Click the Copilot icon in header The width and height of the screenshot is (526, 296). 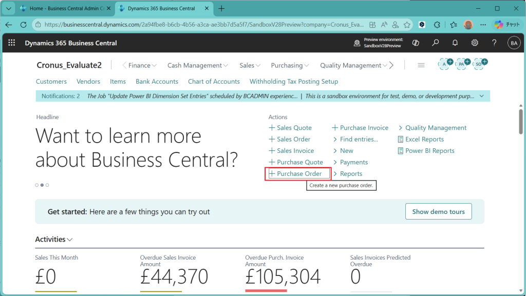[417, 43]
